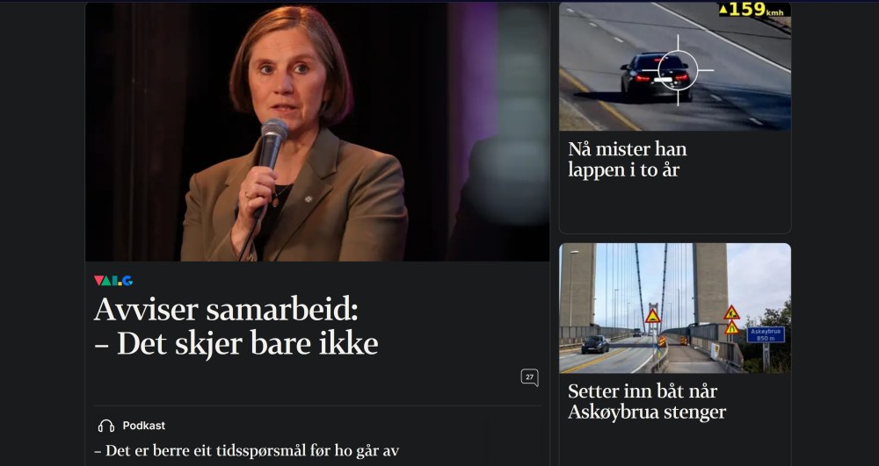Click the black car driving on the bridge
This screenshot has height=466, width=879.
[595, 344]
